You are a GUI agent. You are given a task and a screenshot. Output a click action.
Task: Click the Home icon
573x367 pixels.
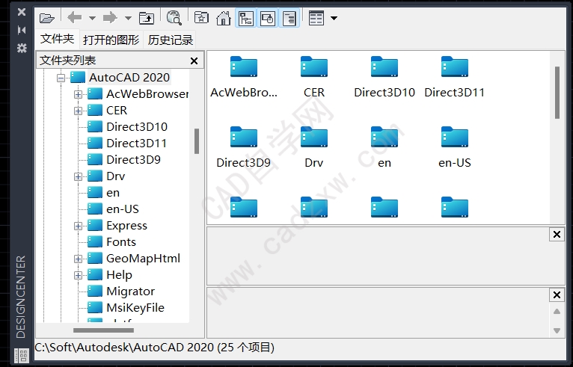[223, 17]
